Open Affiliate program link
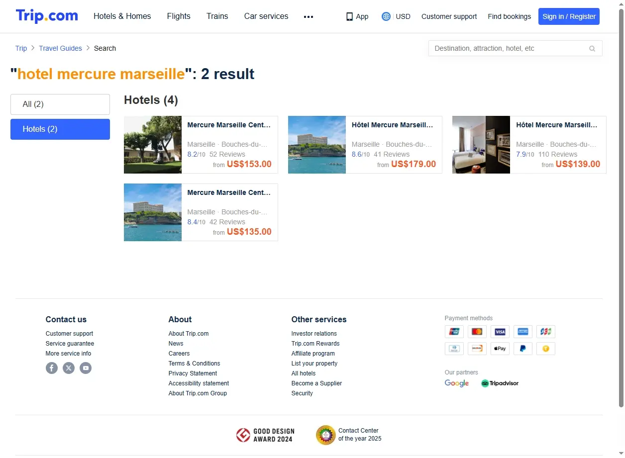This screenshot has height=458, width=625. click(x=313, y=354)
